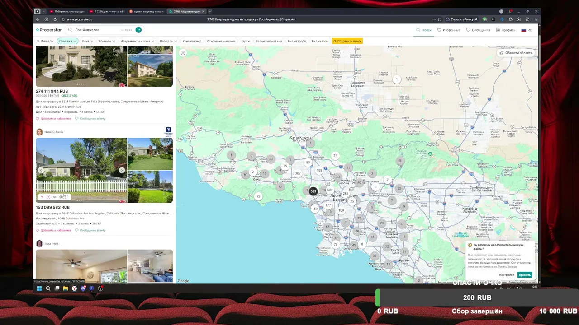Message agent for Columbus Ave house
The width and height of the screenshot is (579, 325).
point(90,230)
